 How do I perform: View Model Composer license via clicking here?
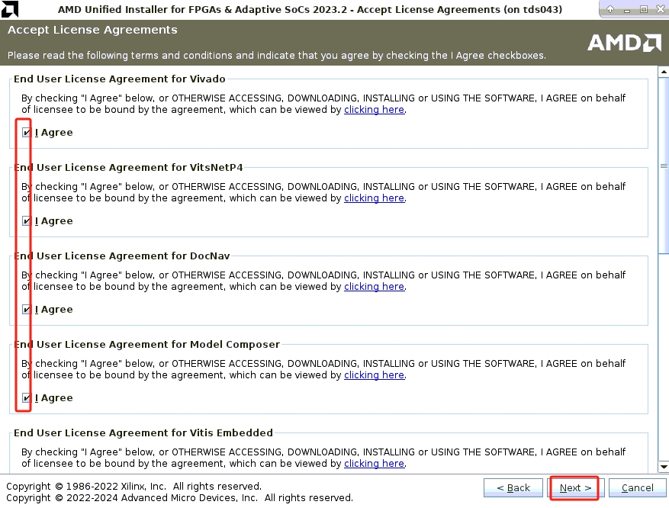374,375
